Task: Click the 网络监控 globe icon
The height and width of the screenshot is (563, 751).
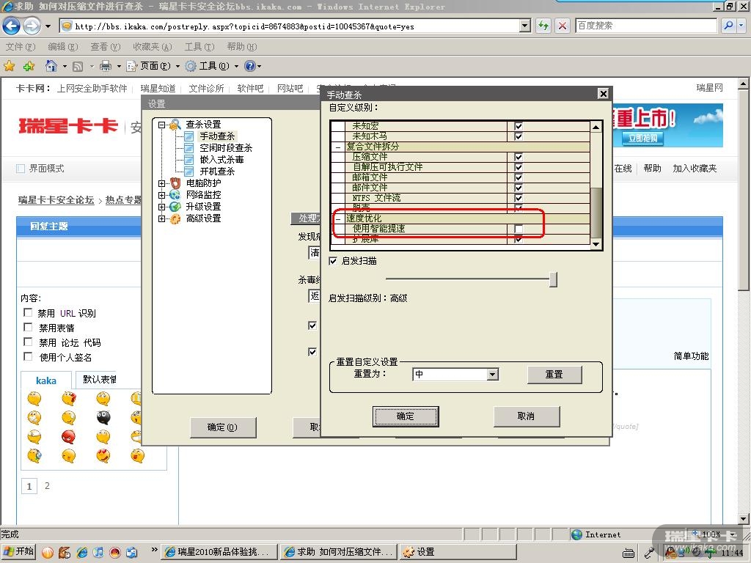Action: tap(175, 195)
